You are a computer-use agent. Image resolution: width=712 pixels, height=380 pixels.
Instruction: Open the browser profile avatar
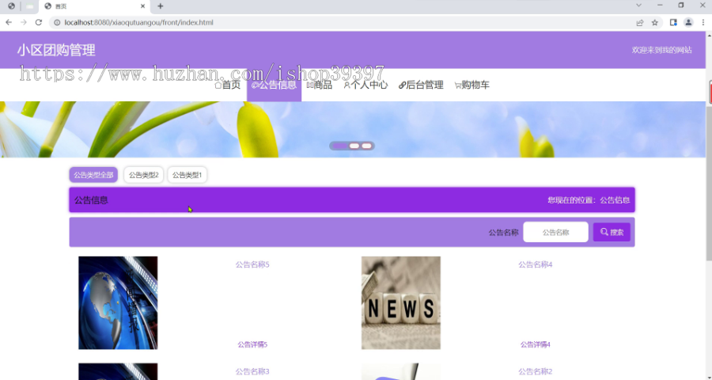(x=688, y=22)
